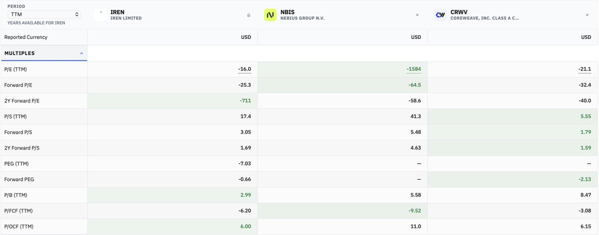Image resolution: width=599 pixels, height=235 pixels.
Task: Click IREN's P/E value -16.0
Action: [245, 69]
